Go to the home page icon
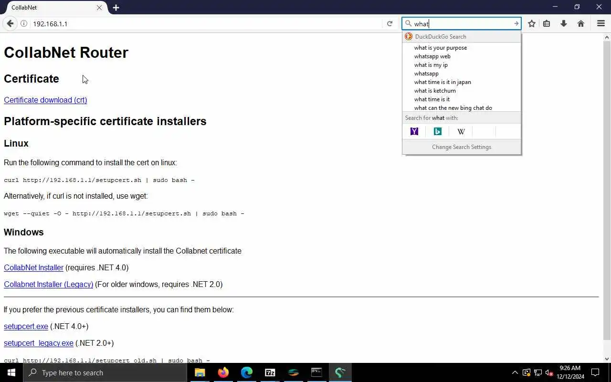611x382 pixels. (x=581, y=23)
